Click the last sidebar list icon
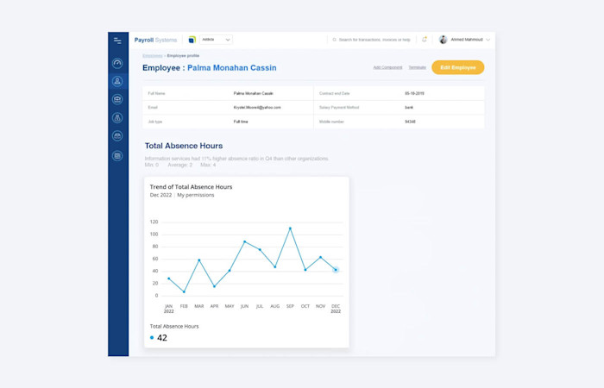 pos(117,155)
